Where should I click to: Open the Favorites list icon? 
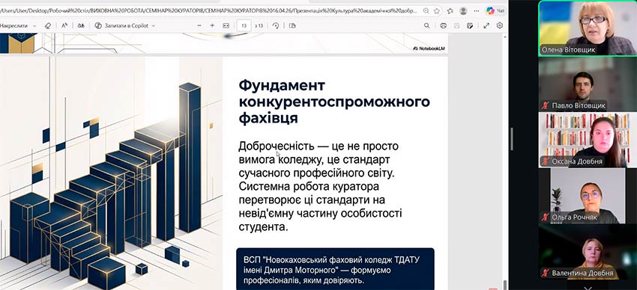[450, 11]
